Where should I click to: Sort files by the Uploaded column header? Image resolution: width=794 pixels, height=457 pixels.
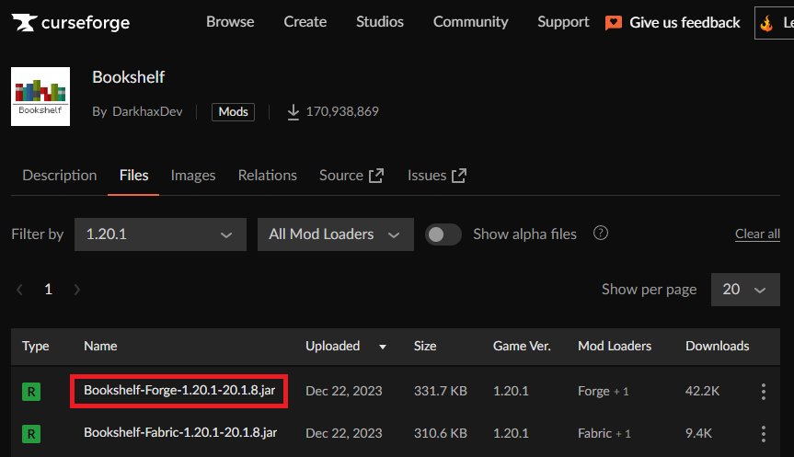(333, 347)
